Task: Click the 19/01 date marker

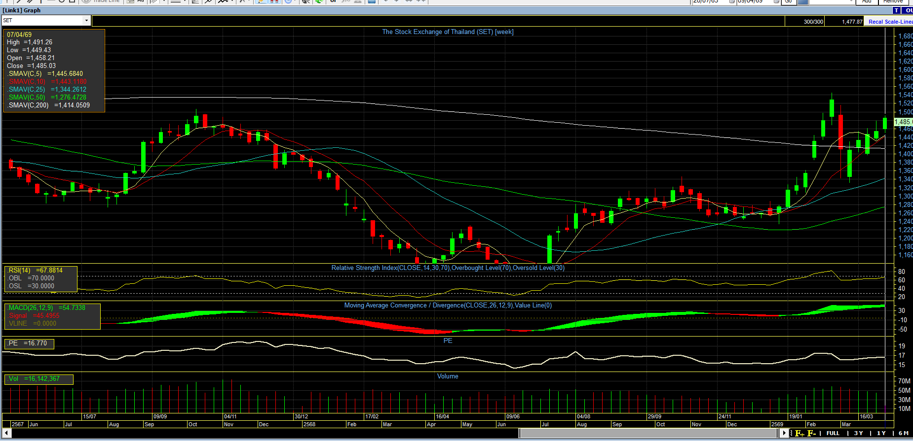Action: tap(796, 417)
